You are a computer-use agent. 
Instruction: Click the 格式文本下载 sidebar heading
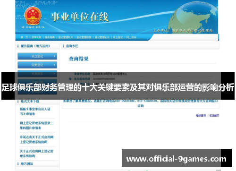[30, 101]
